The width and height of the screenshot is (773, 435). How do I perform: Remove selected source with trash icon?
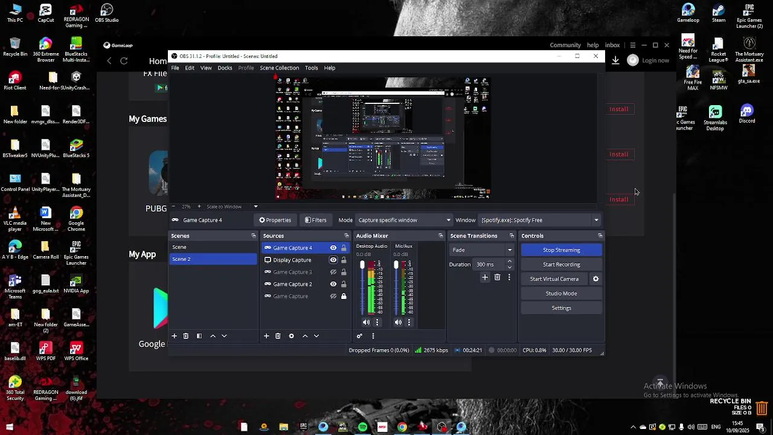[278, 336]
